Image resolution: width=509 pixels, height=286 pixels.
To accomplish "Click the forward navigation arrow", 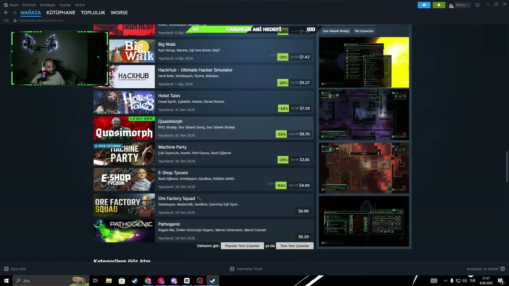I will pyautogui.click(x=15, y=13).
